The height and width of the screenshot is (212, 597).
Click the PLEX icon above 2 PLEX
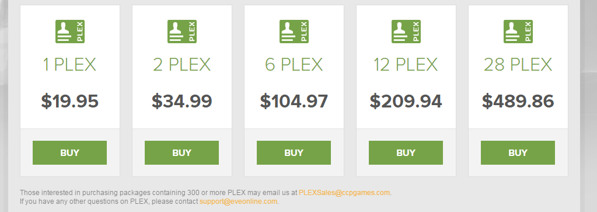181,32
